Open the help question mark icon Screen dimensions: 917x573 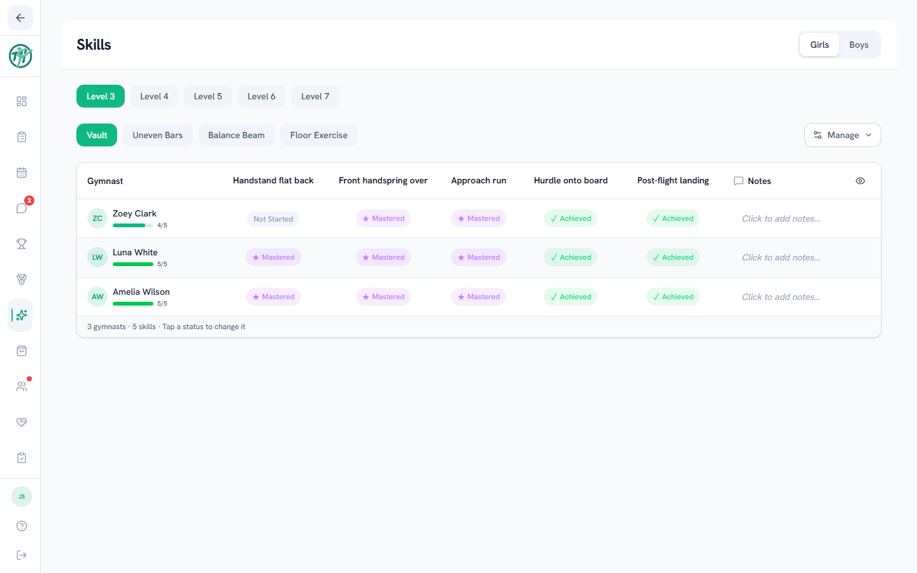22,526
